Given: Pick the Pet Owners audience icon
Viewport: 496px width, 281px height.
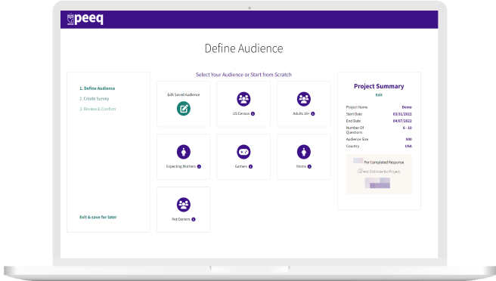Looking at the screenshot, I should click(184, 205).
